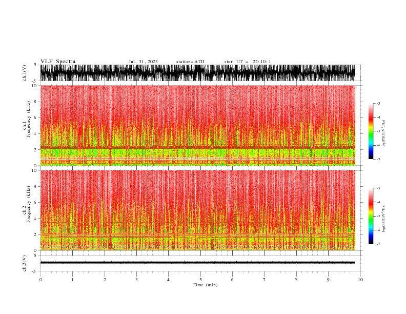Click the ch.1(V) waveform axis label

tap(25, 73)
